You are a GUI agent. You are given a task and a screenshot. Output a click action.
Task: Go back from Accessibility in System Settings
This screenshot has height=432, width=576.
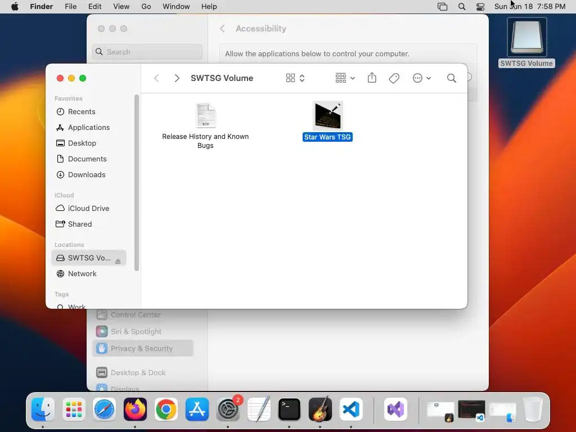222,29
